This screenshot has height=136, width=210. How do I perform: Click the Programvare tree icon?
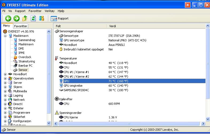tap(10, 113)
